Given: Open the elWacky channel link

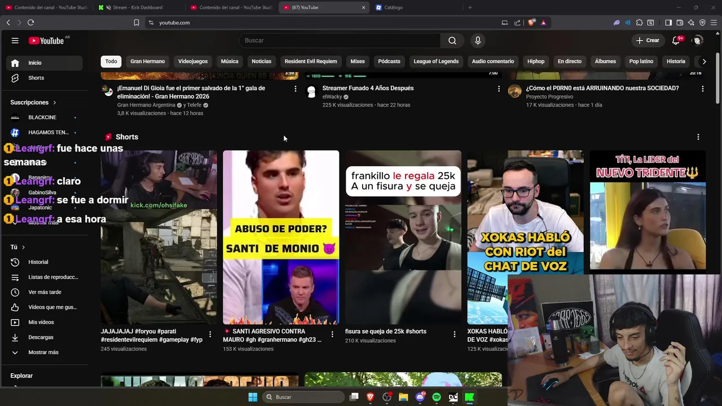Looking at the screenshot, I should pos(332,97).
